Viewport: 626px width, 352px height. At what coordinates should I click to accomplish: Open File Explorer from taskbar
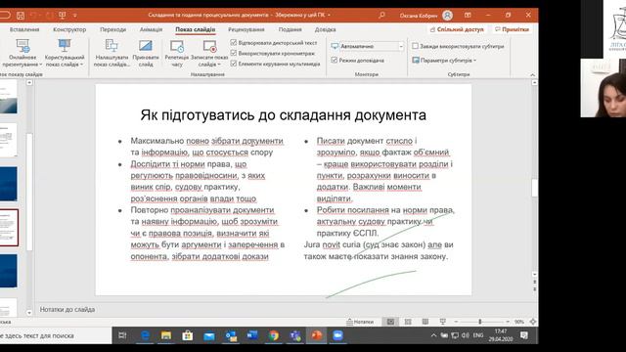tap(166, 335)
